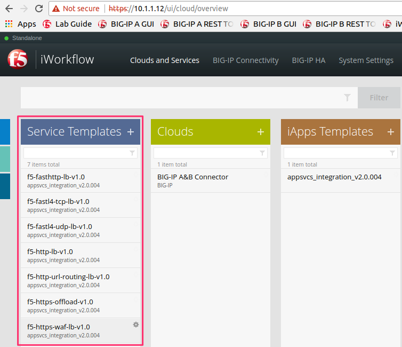Click the Filter button
402x347 pixels.
(379, 98)
